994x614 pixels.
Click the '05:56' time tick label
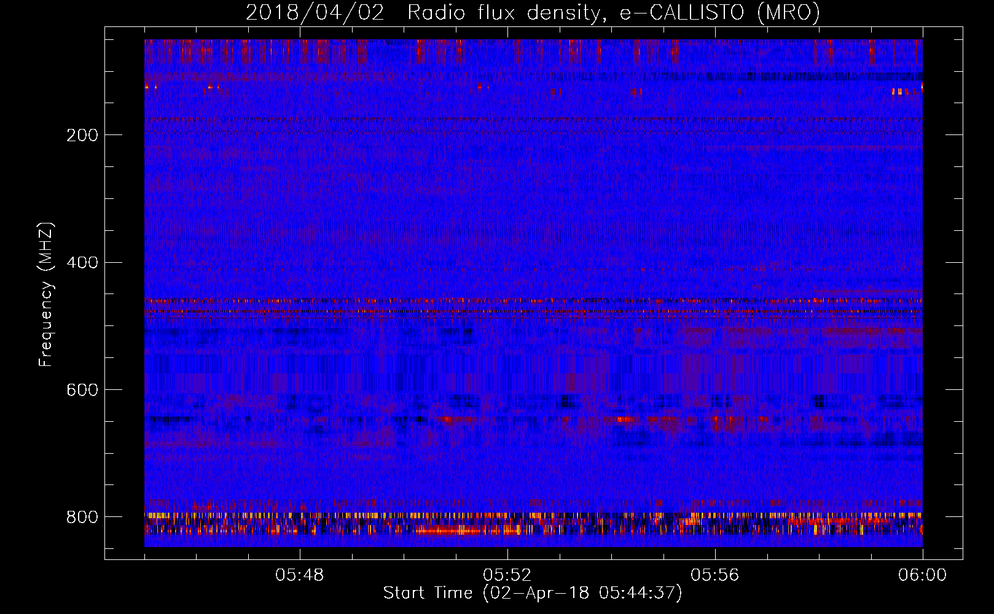pyautogui.click(x=715, y=575)
